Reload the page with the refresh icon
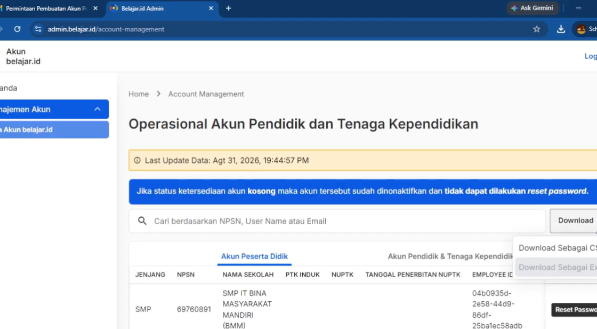Screen dimensions: 597x329 [17, 29]
